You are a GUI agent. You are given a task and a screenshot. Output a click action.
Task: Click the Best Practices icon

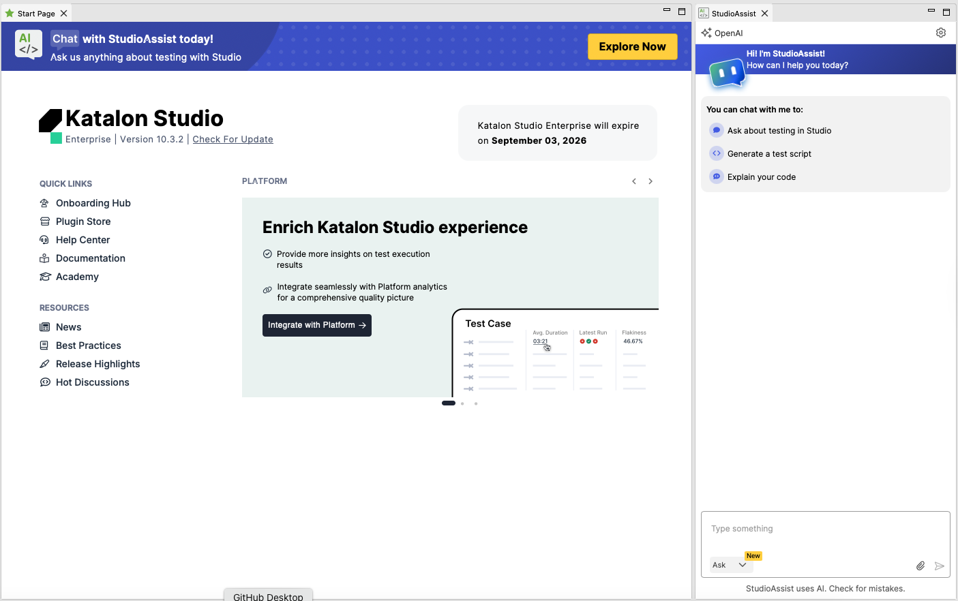44,345
